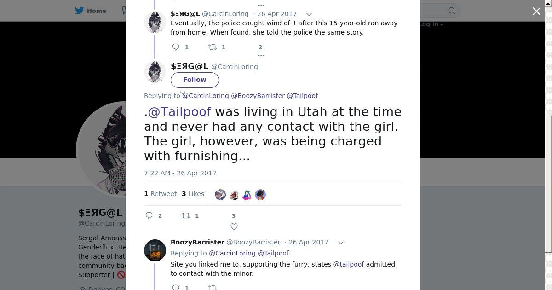This screenshot has width=552, height=290.
Task: Retweet icon on the 15-year-old tweet
Action: point(213,47)
